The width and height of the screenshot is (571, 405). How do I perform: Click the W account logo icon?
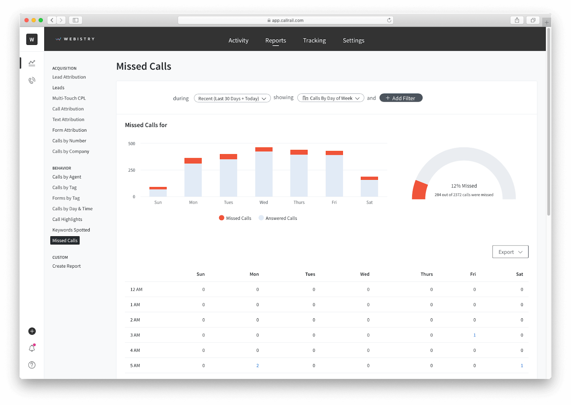tap(32, 39)
